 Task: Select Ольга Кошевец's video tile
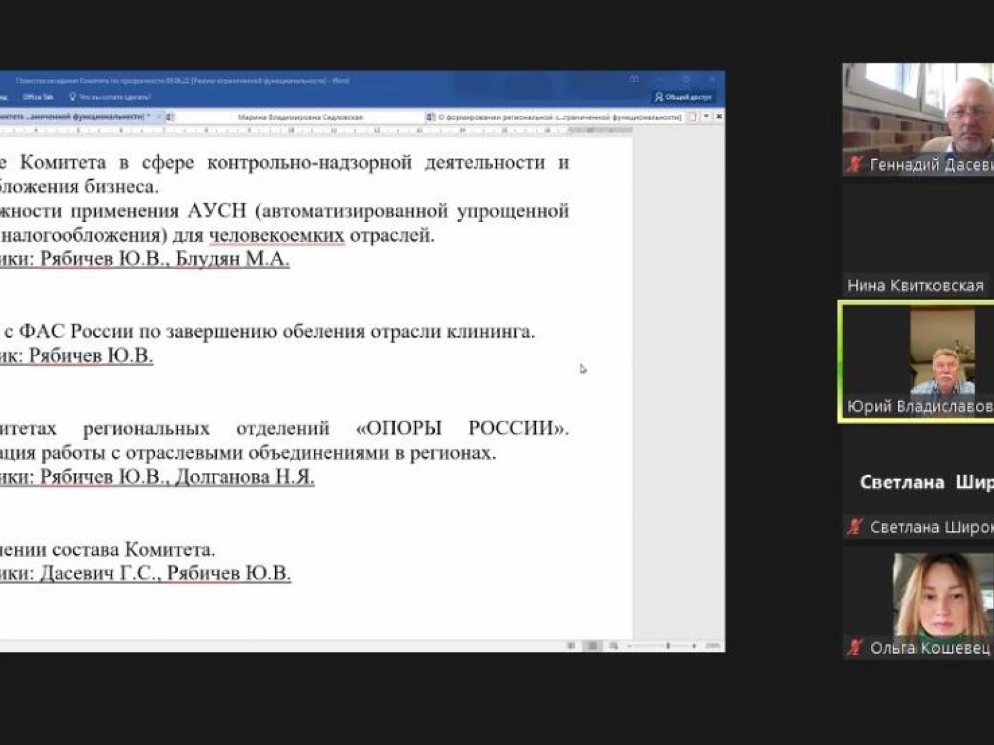click(x=918, y=604)
